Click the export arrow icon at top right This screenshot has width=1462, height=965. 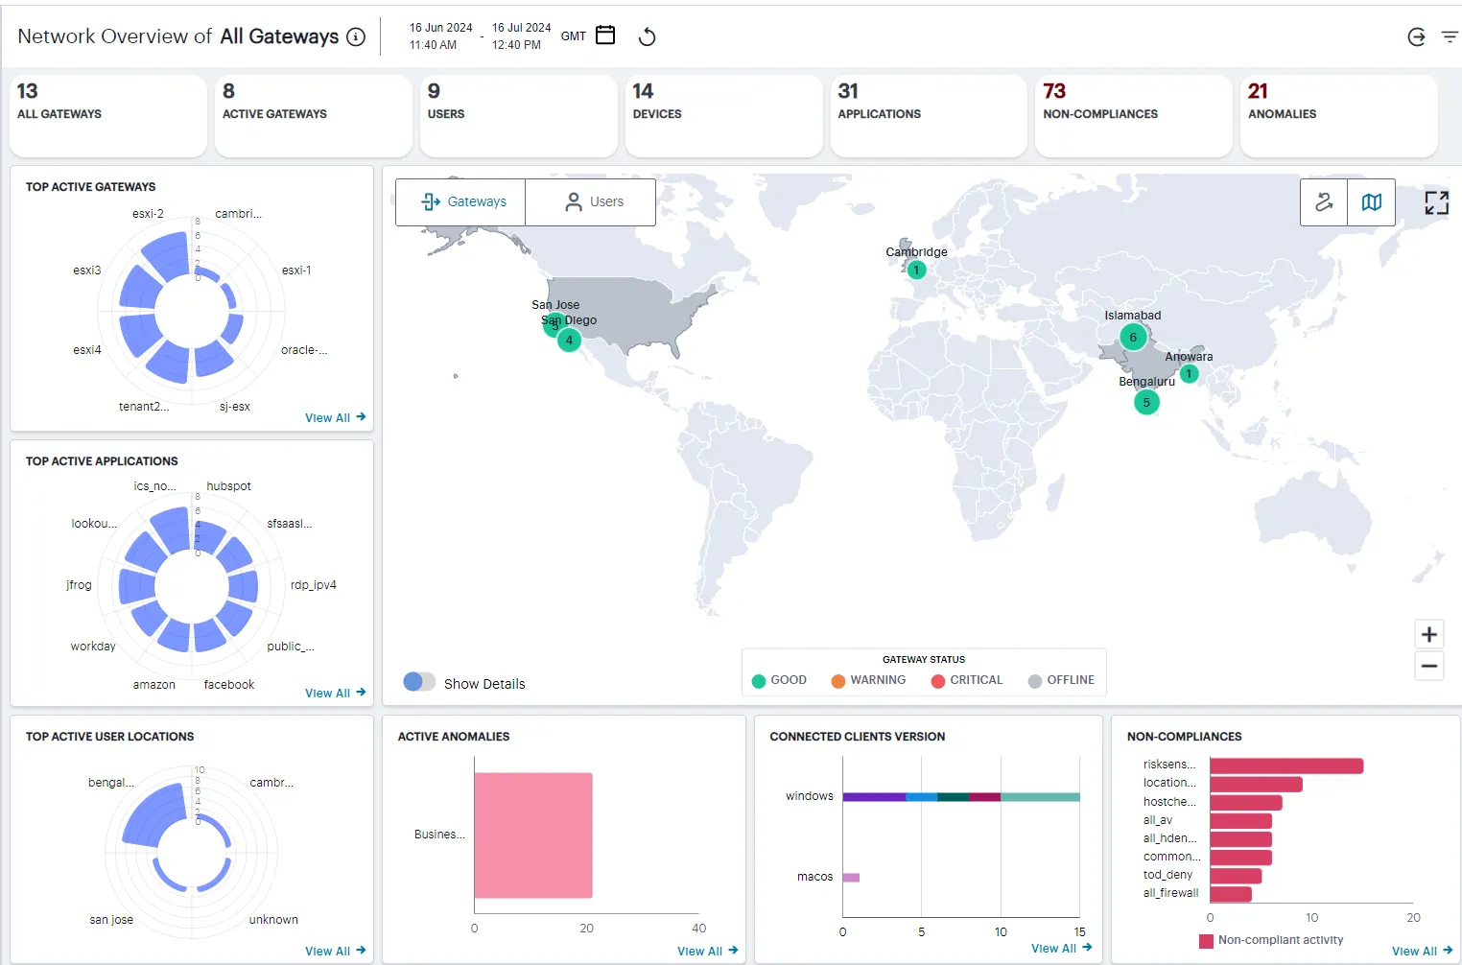tap(1416, 36)
